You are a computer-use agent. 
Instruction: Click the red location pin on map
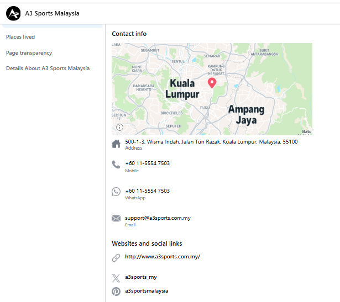(x=212, y=83)
